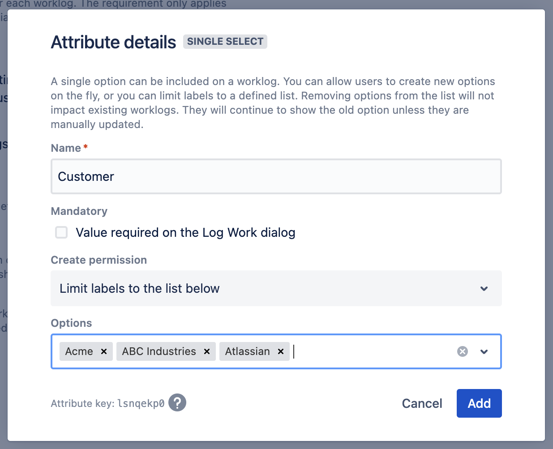This screenshot has height=449, width=553.
Task: Select the Acme tag label
Action: click(x=79, y=351)
